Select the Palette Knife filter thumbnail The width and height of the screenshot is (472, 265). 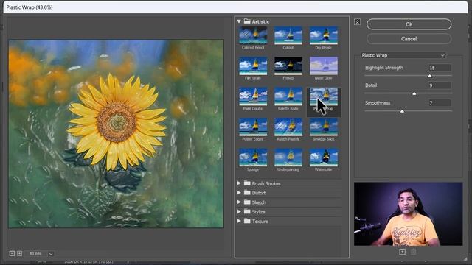coord(288,96)
